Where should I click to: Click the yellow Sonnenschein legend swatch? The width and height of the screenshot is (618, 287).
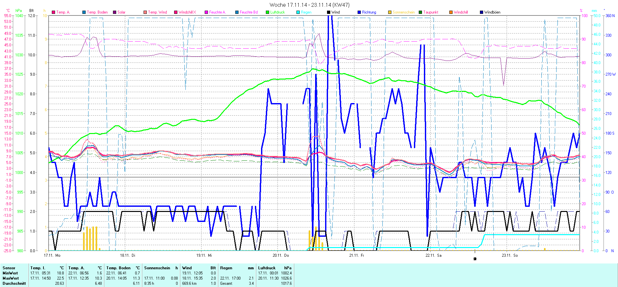pos(390,12)
